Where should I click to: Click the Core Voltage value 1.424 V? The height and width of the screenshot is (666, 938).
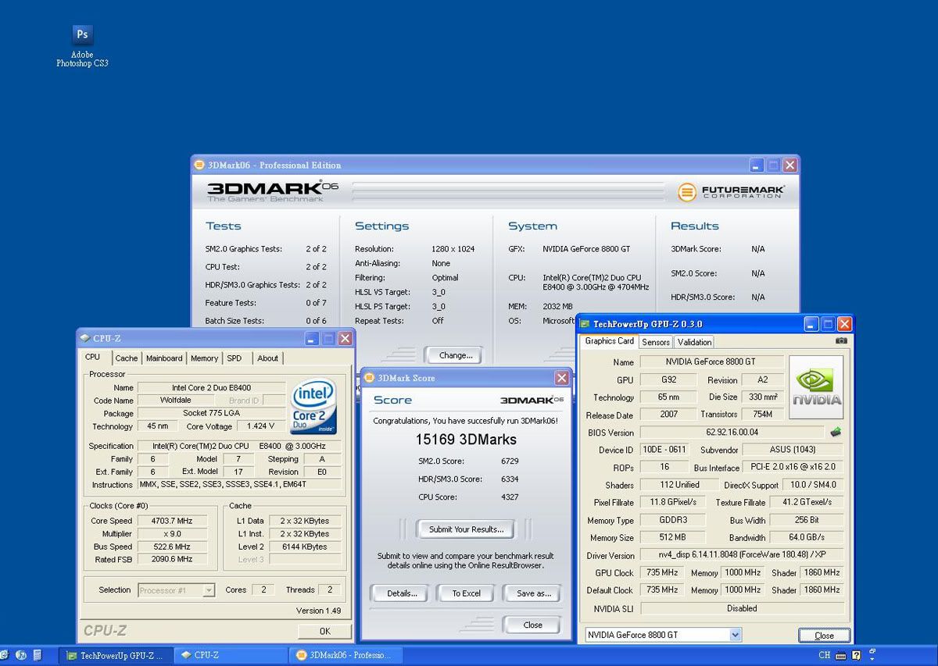click(x=260, y=426)
